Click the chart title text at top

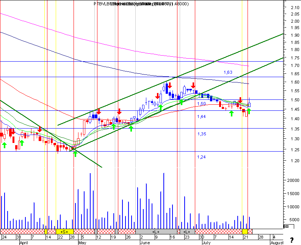[141, 4]
